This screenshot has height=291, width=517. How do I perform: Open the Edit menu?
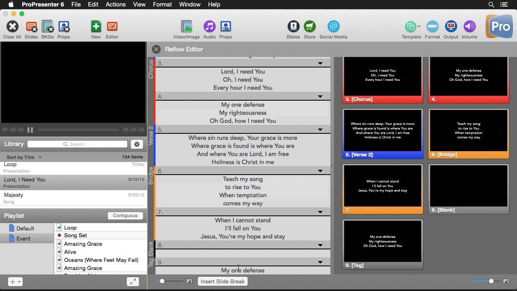click(x=93, y=4)
